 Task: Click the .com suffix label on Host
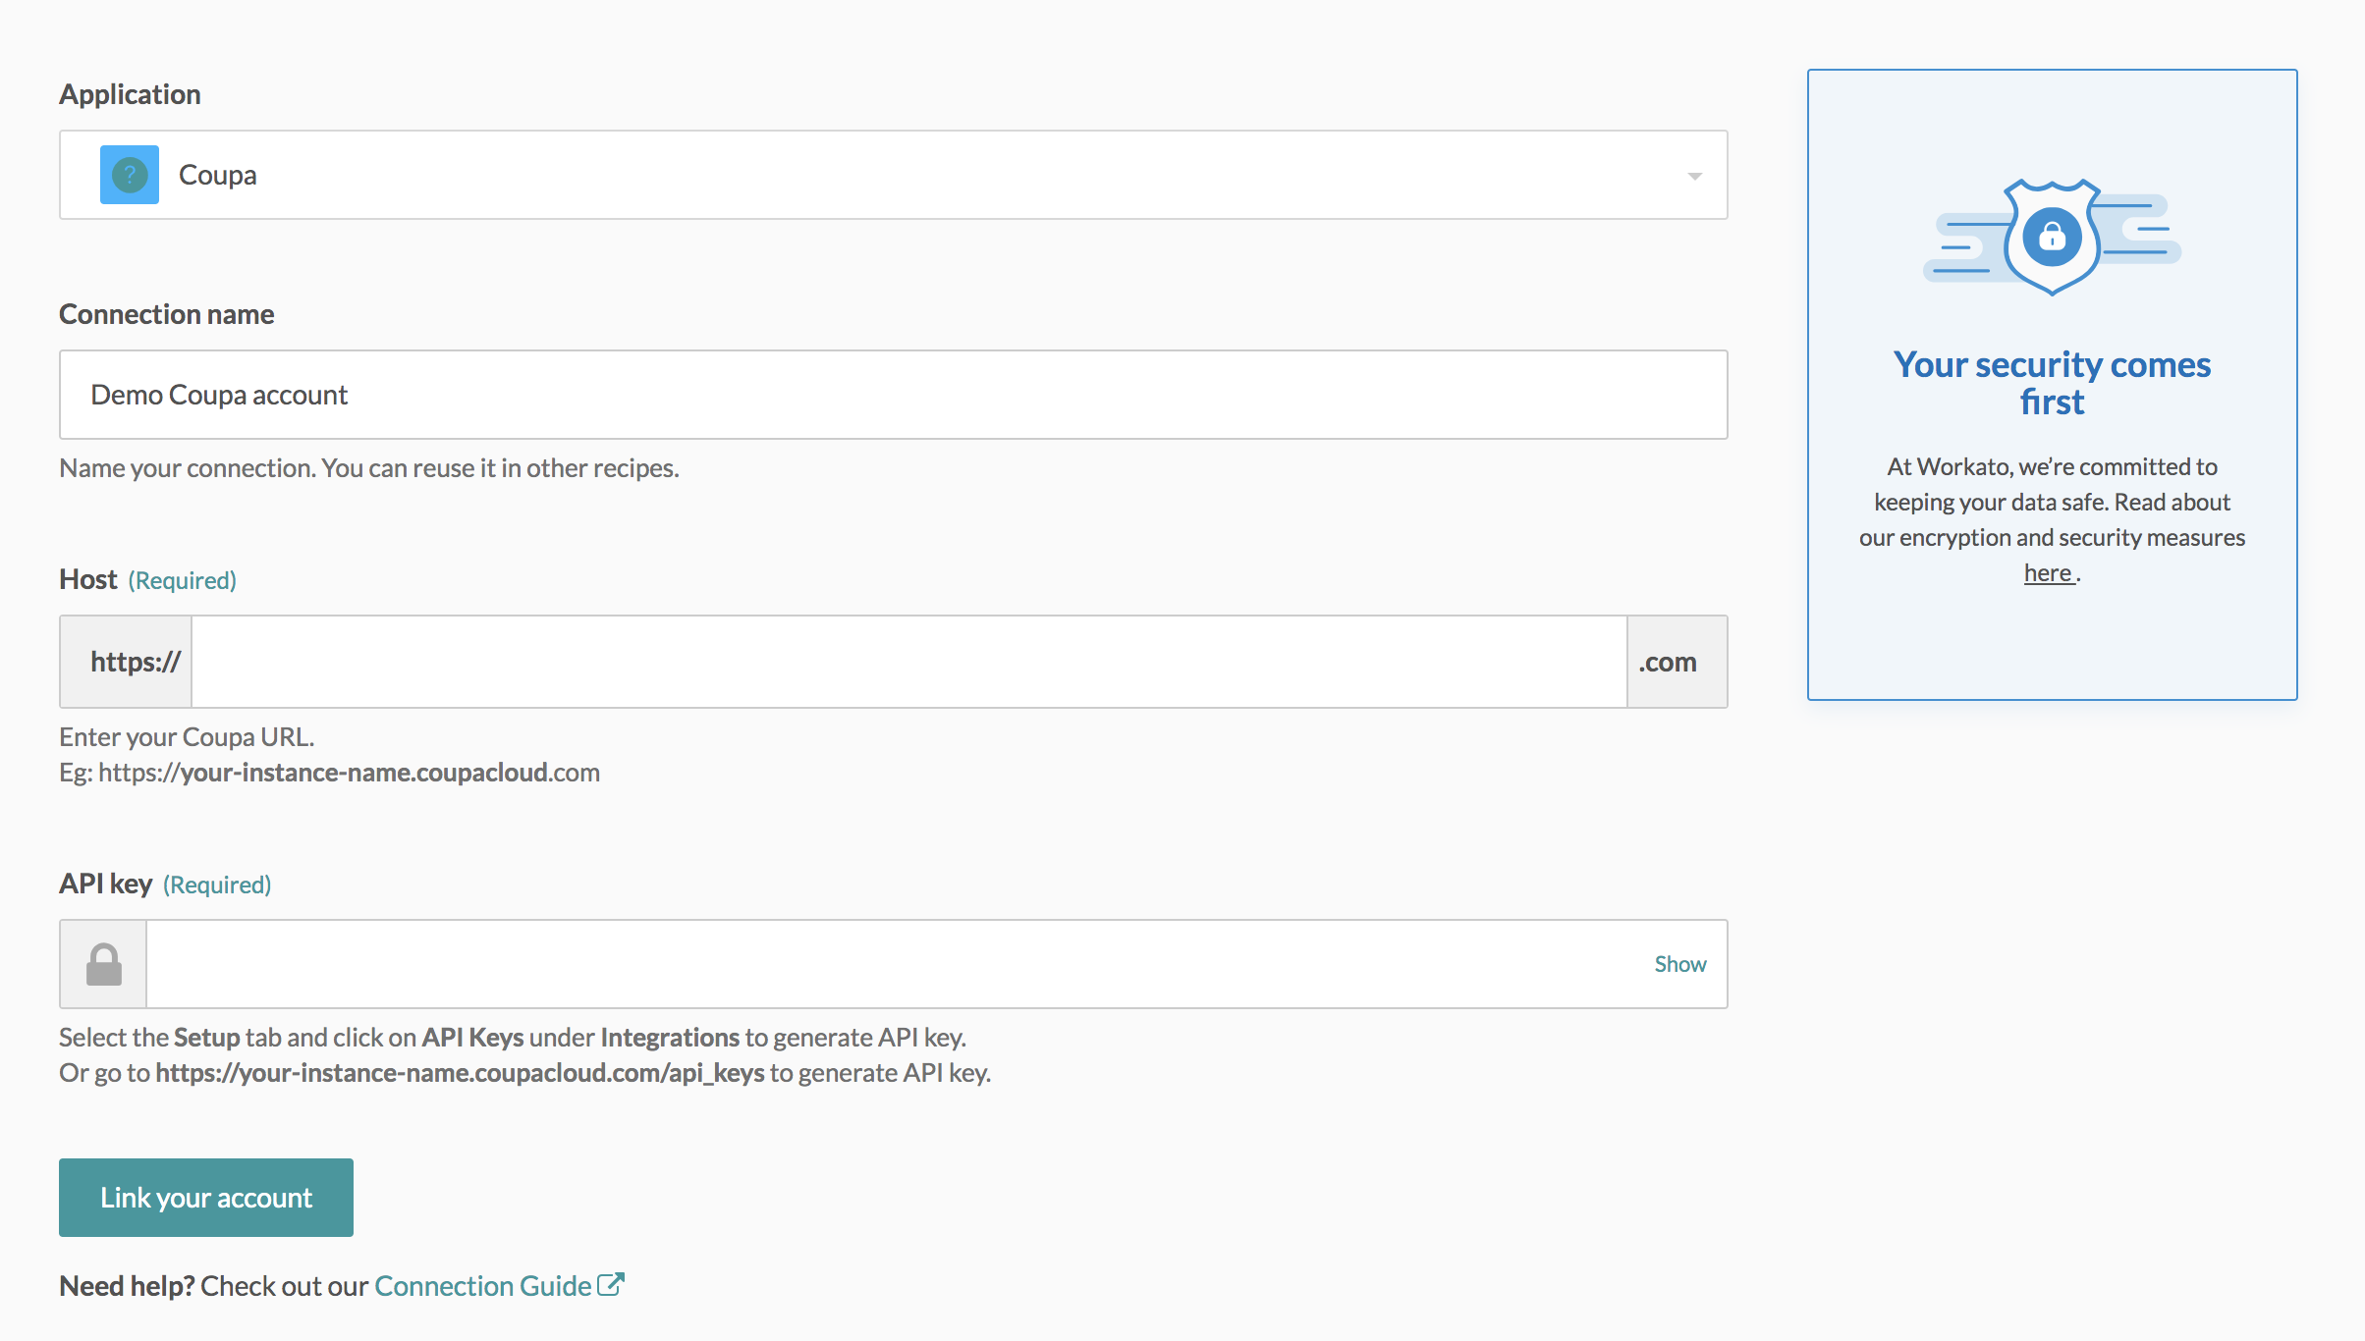1667,662
